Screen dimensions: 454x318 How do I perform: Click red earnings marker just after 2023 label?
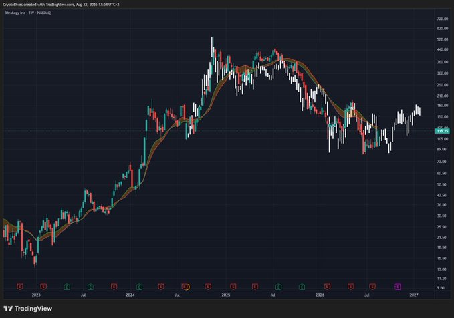pos(43,287)
